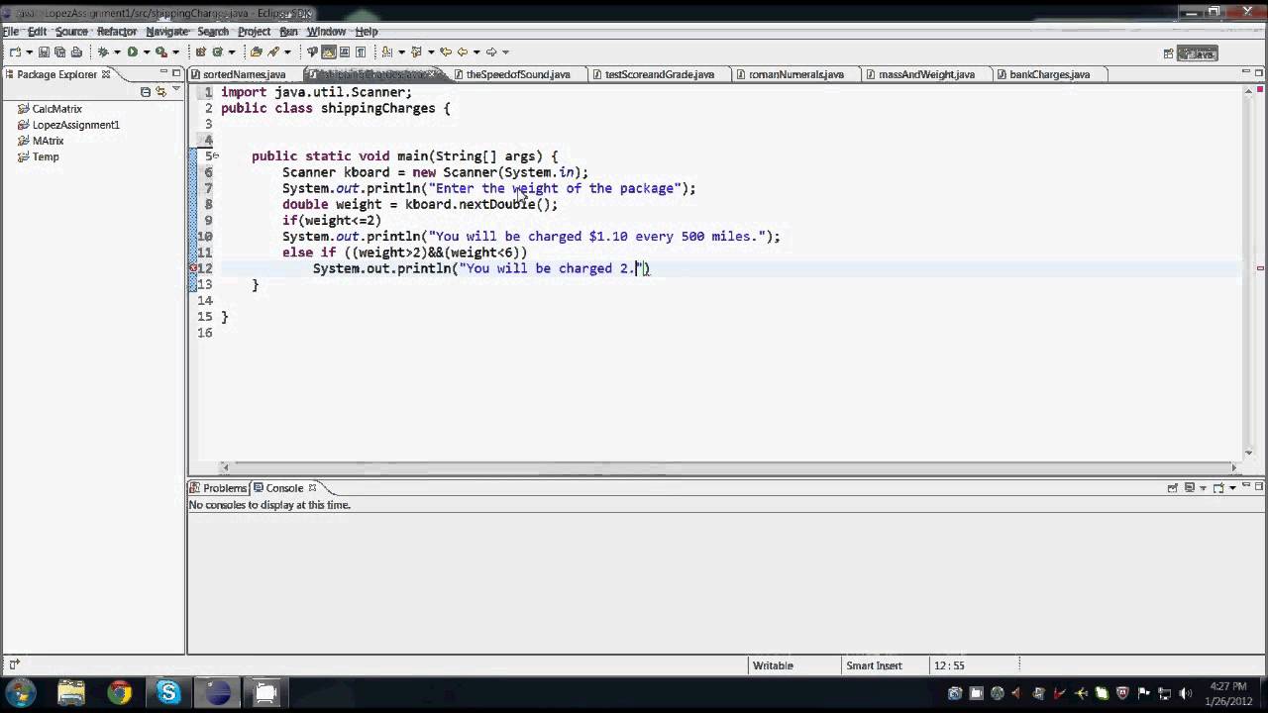Open the Run configurations dropdown arrow
This screenshot has width=1268, height=713.
pyautogui.click(x=146, y=51)
